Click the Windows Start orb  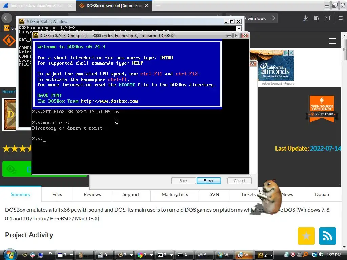[10, 254]
